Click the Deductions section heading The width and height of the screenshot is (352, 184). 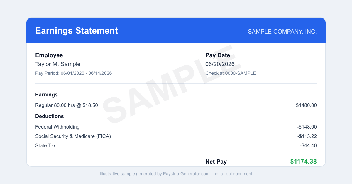(50, 116)
